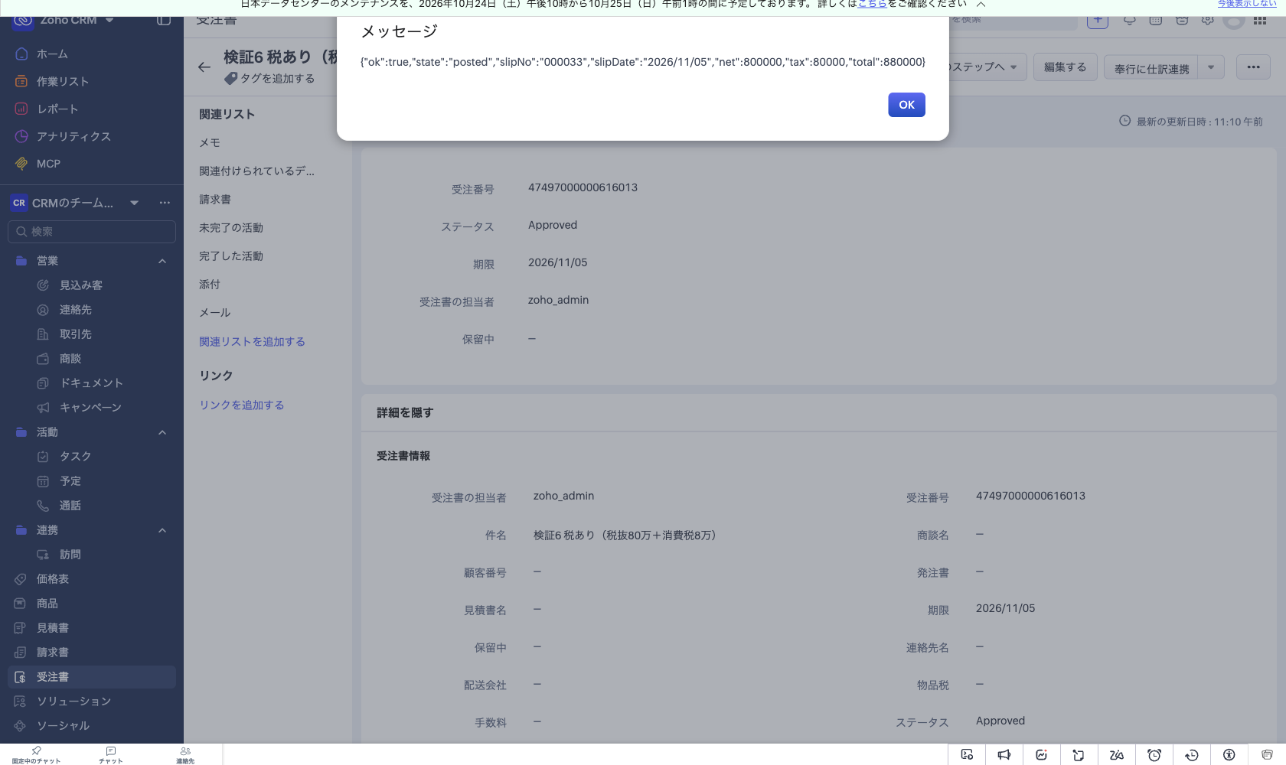Open the recent history clock icon

pos(1192,755)
